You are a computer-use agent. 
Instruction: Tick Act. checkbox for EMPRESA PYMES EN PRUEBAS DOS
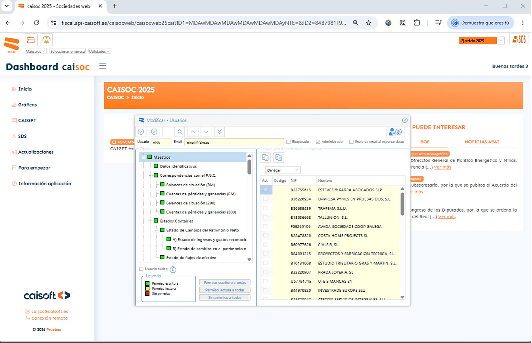pos(265,199)
